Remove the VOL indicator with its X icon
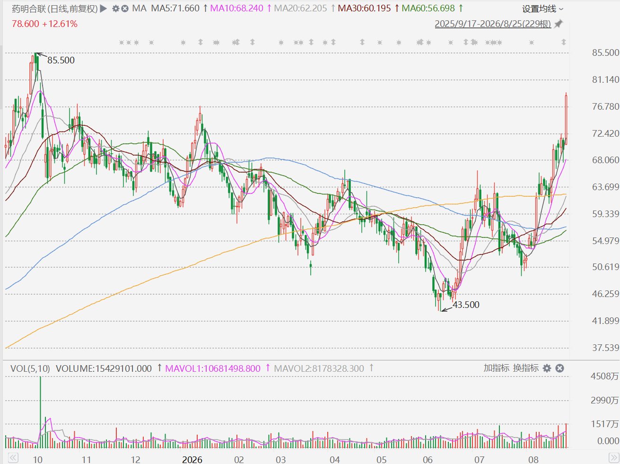620x464 pixels. tap(559, 368)
